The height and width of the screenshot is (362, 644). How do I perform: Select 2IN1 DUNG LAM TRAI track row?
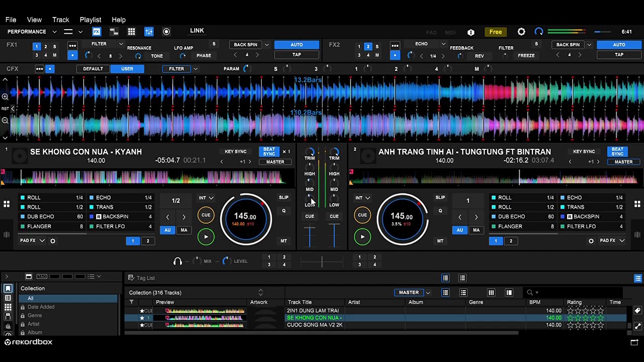point(375,311)
